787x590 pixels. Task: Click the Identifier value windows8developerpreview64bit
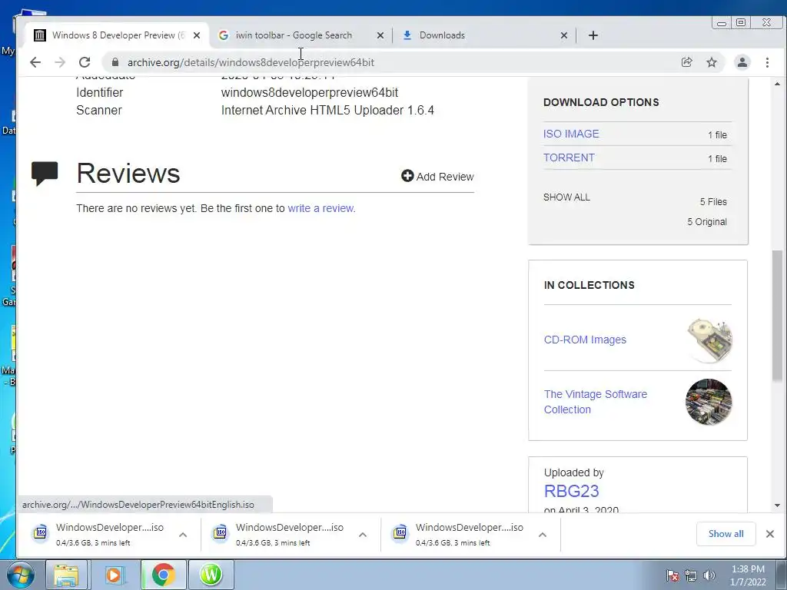310,93
